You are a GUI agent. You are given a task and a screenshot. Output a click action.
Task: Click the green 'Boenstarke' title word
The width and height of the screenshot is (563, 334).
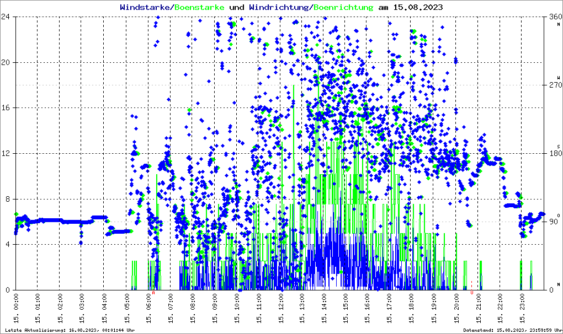point(199,7)
